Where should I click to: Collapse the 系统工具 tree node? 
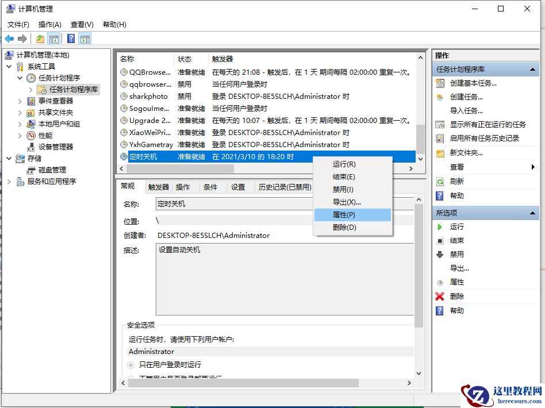[8, 66]
